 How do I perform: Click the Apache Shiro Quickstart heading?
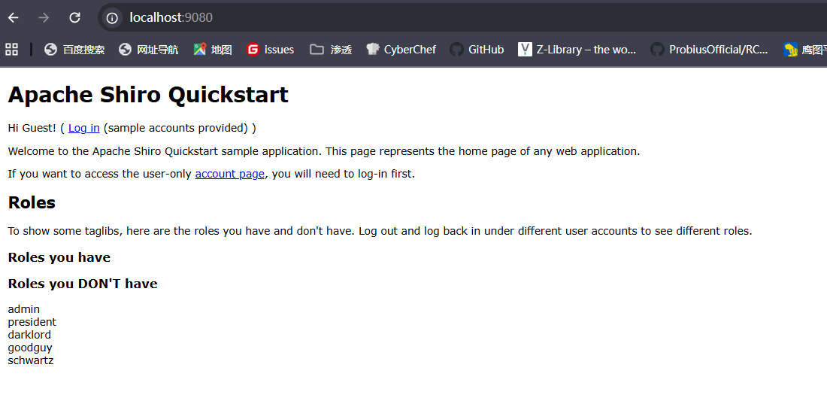coord(148,95)
